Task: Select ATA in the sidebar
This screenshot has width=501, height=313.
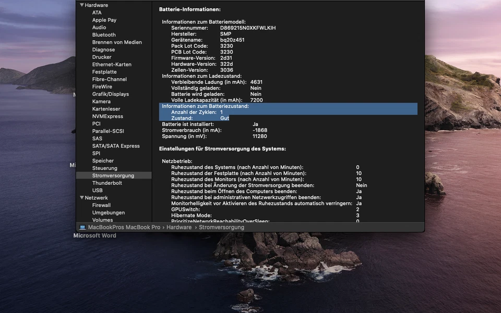Action: tap(97, 12)
